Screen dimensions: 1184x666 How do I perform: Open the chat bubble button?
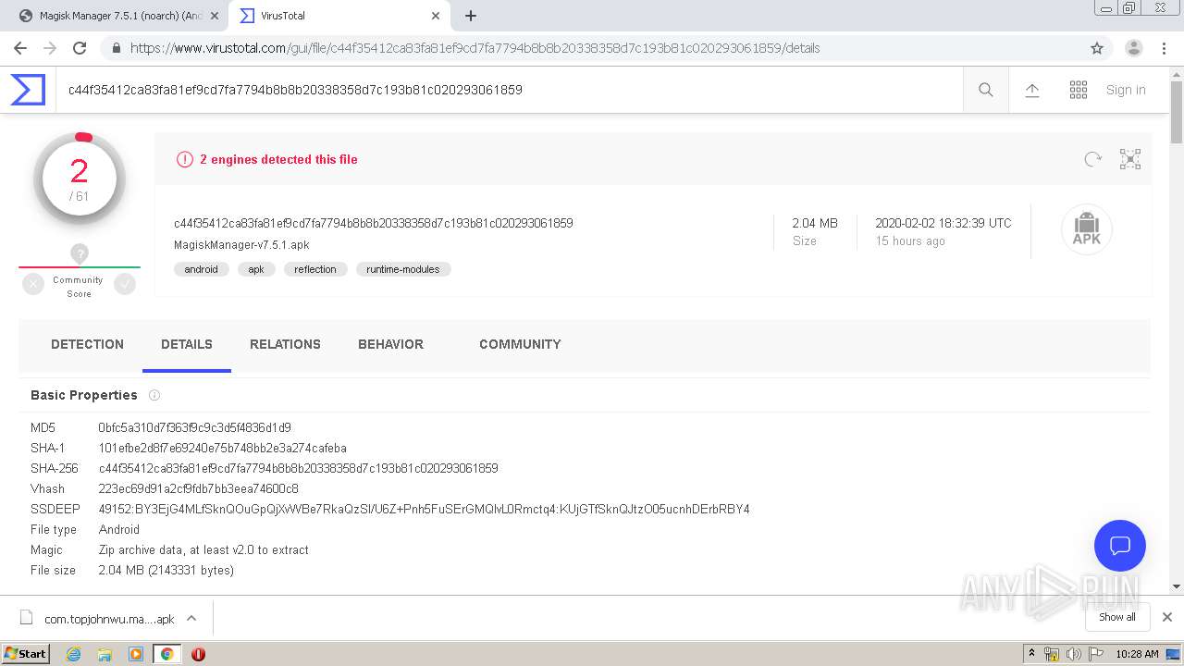[1120, 545]
